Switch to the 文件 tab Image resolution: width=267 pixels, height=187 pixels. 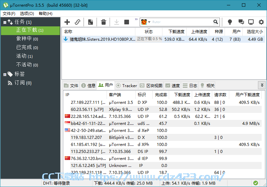[71, 85]
